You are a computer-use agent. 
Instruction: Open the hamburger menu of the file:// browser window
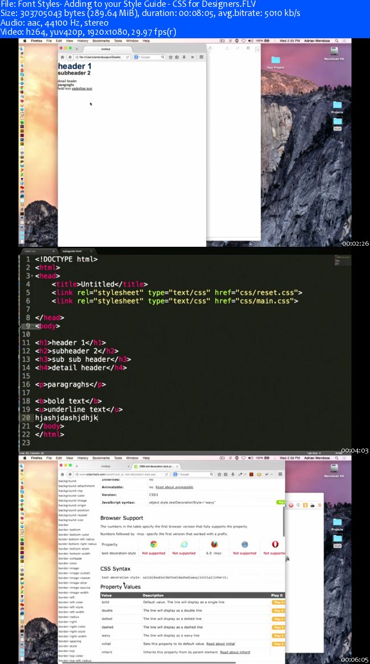coord(202,57)
